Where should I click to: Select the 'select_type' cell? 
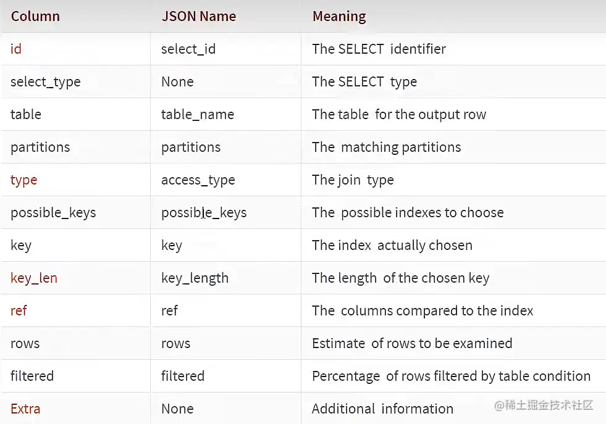46,81
